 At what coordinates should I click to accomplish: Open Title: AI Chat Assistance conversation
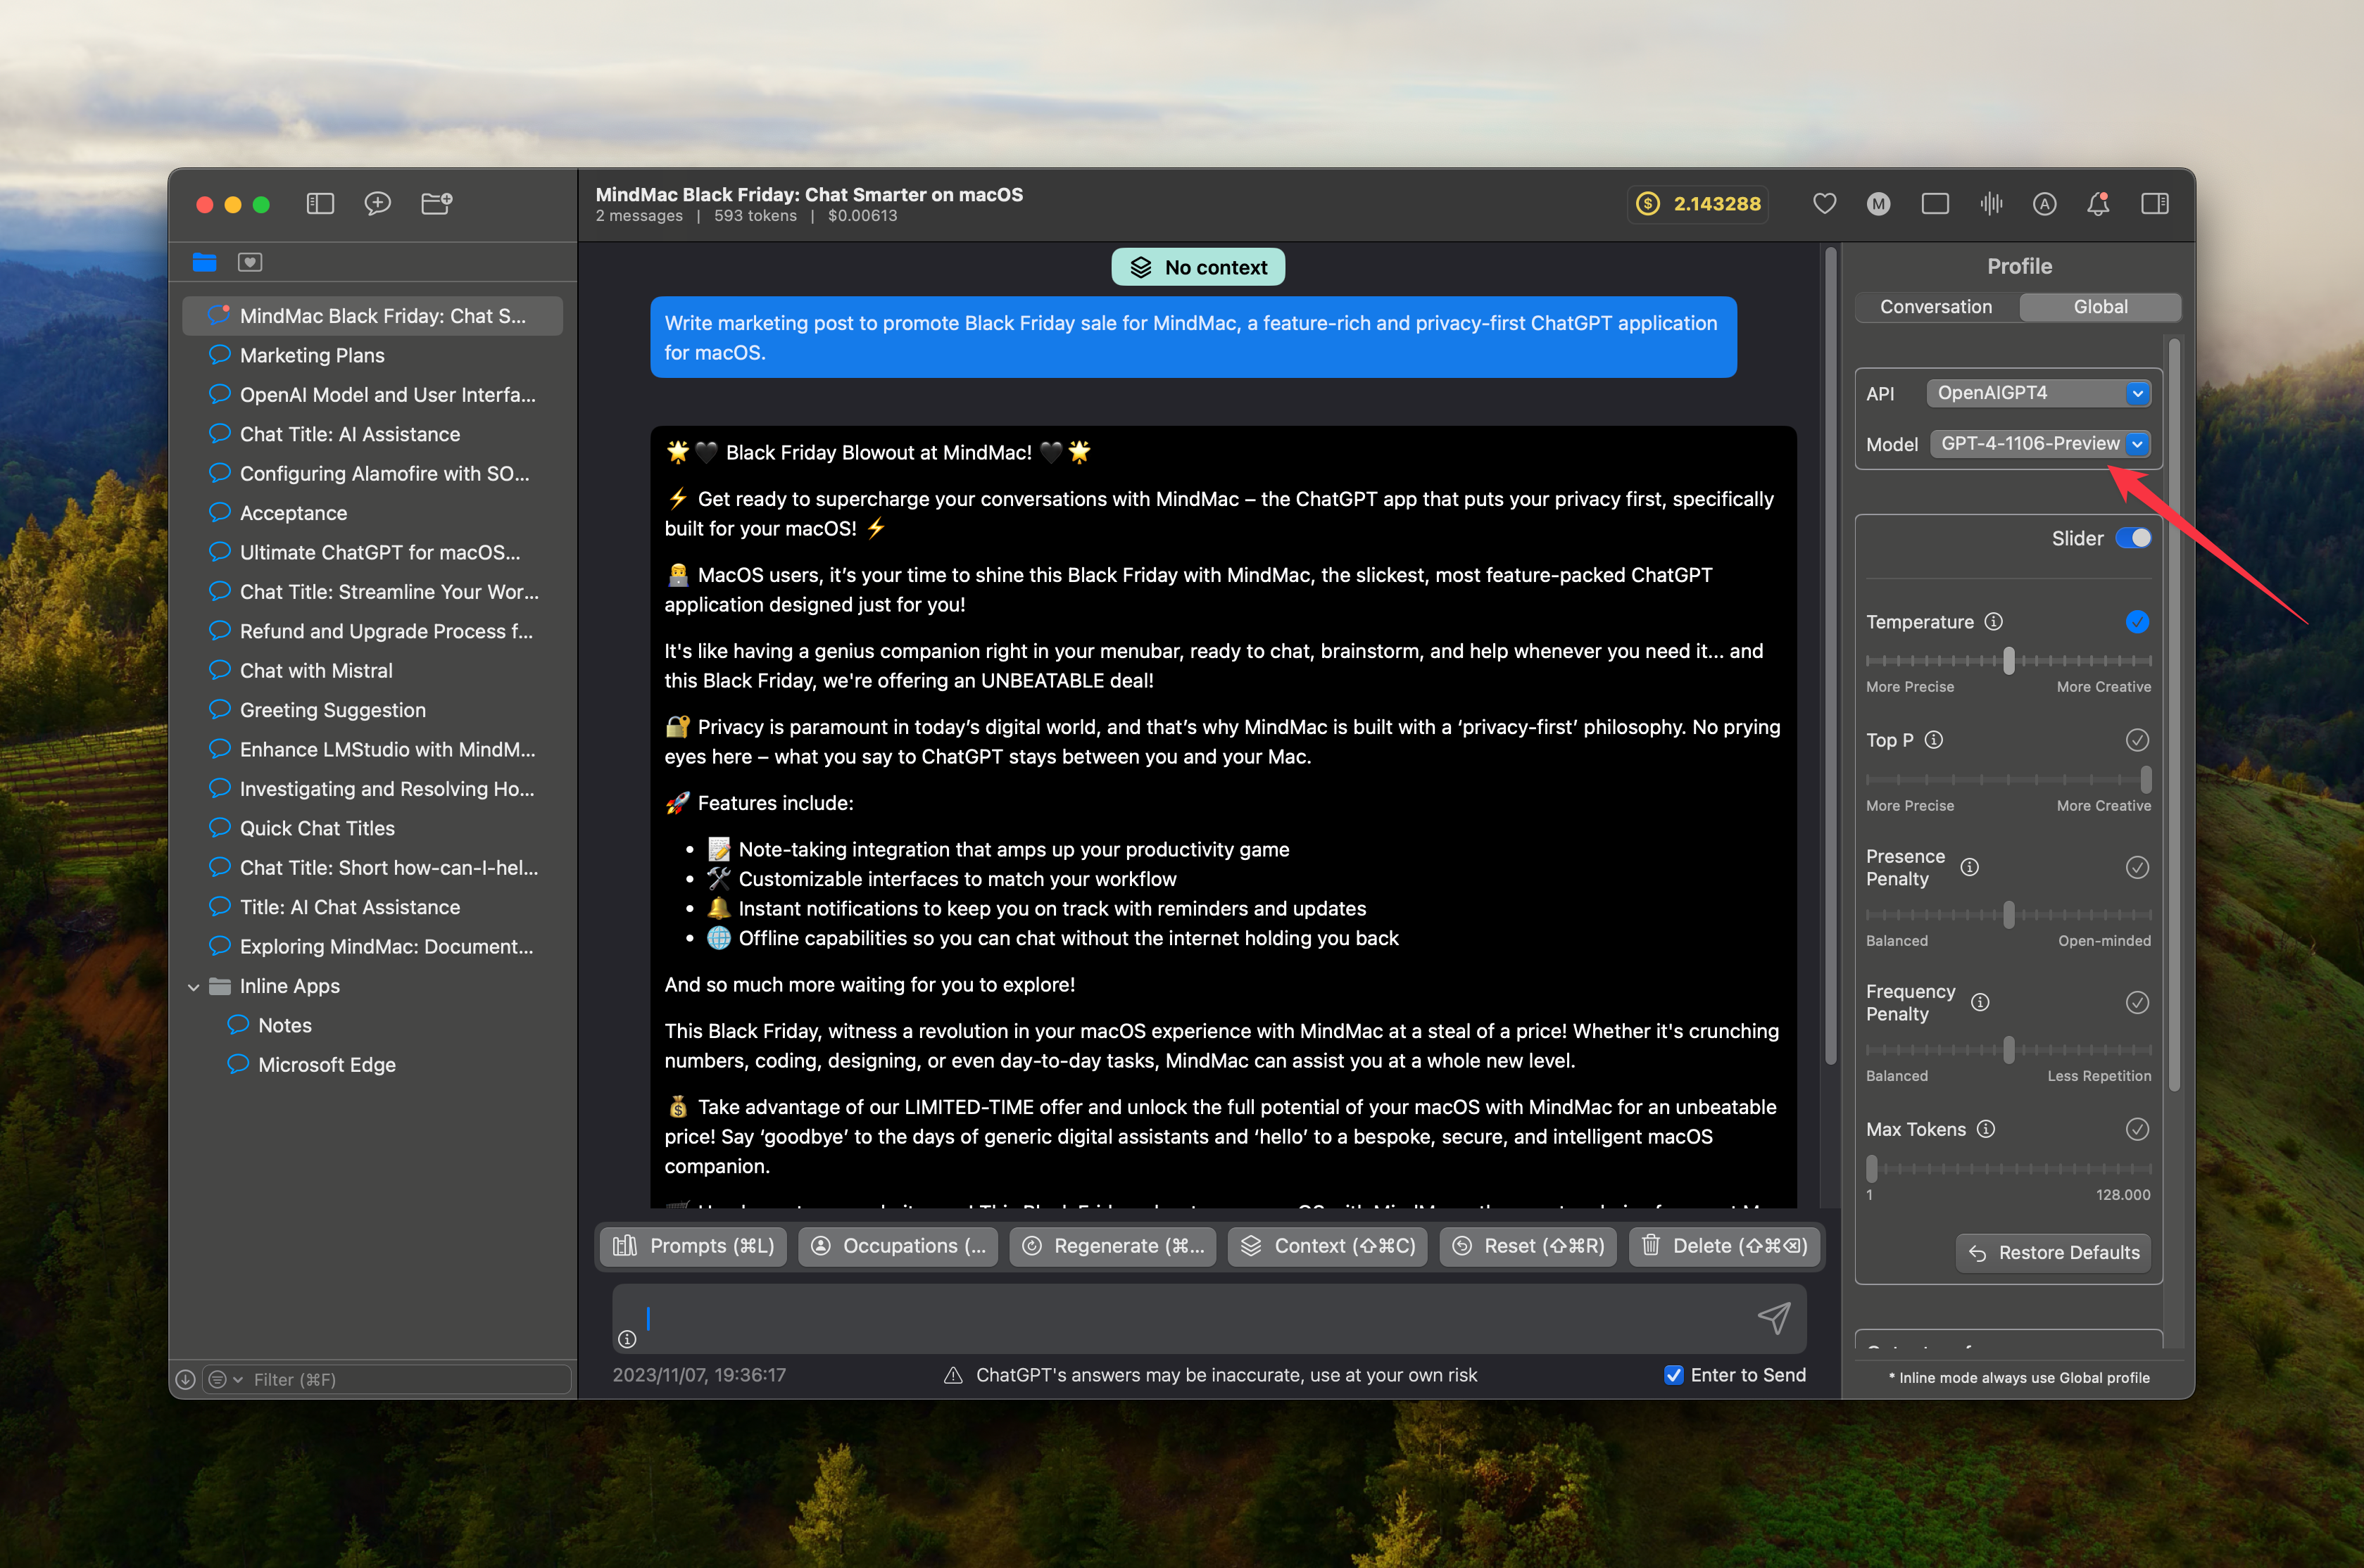pos(372,907)
